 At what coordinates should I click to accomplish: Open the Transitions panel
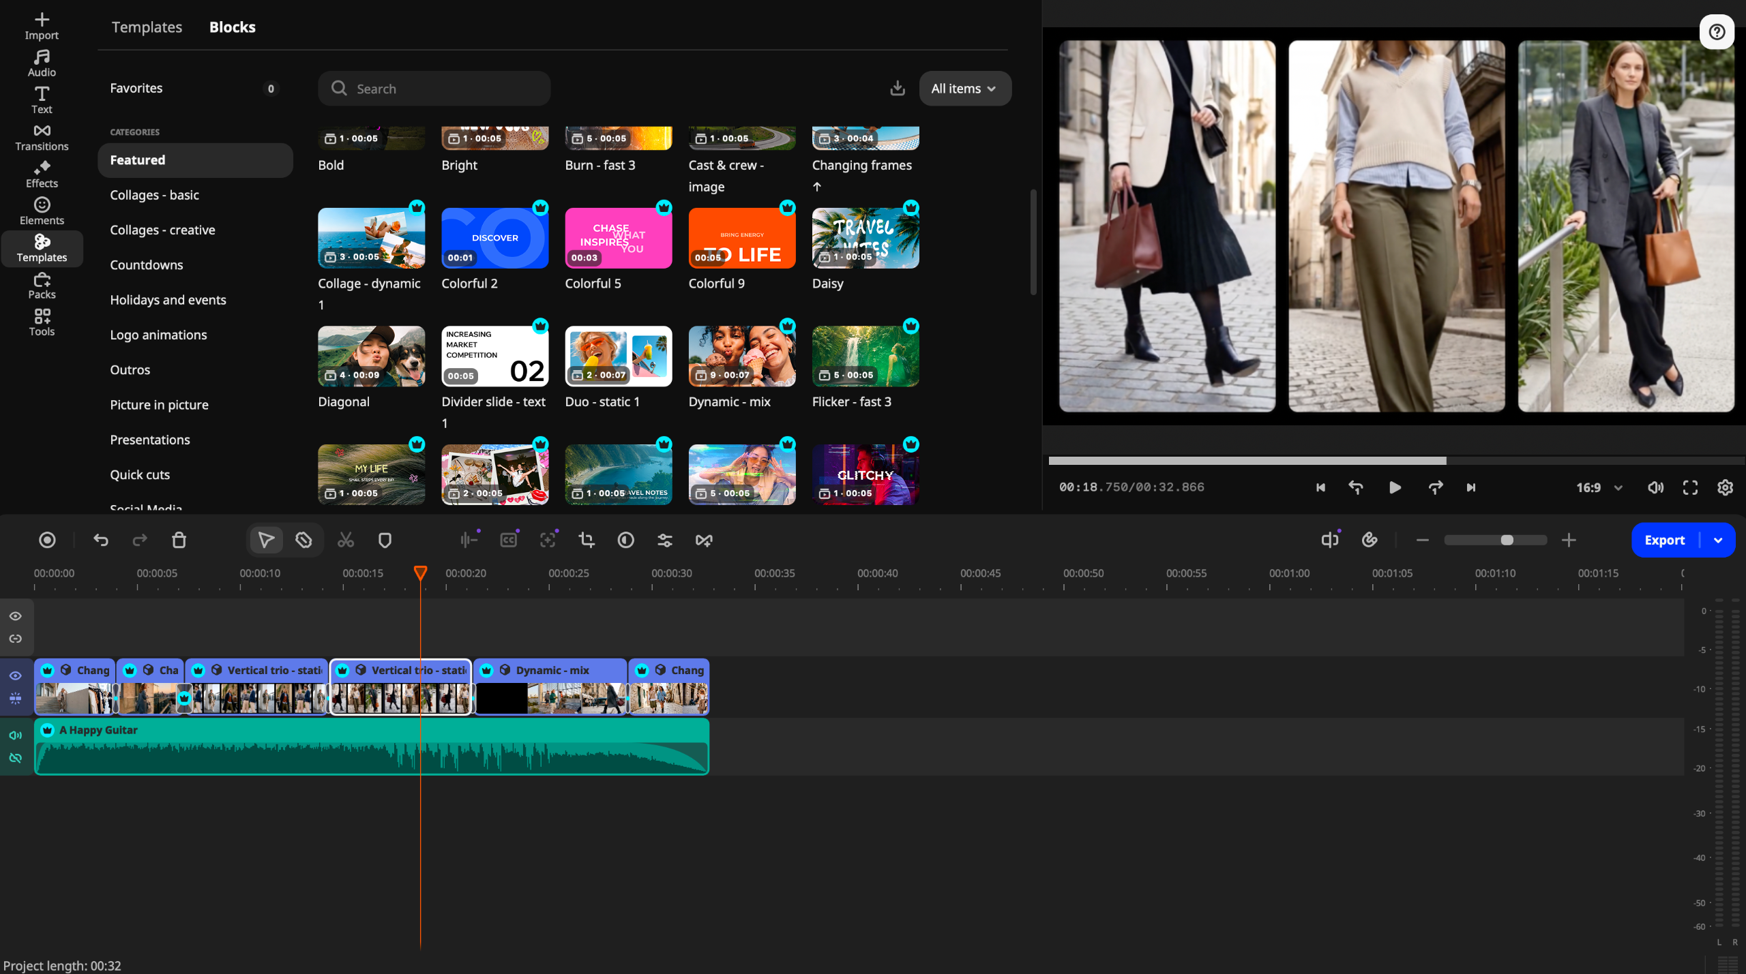click(x=42, y=137)
